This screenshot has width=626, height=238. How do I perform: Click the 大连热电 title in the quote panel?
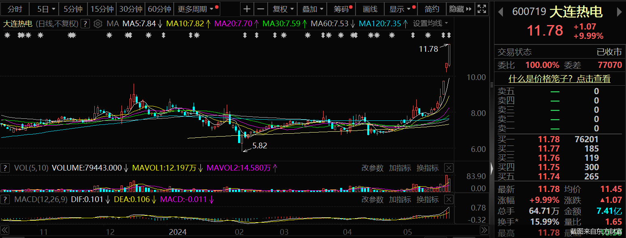coord(576,12)
